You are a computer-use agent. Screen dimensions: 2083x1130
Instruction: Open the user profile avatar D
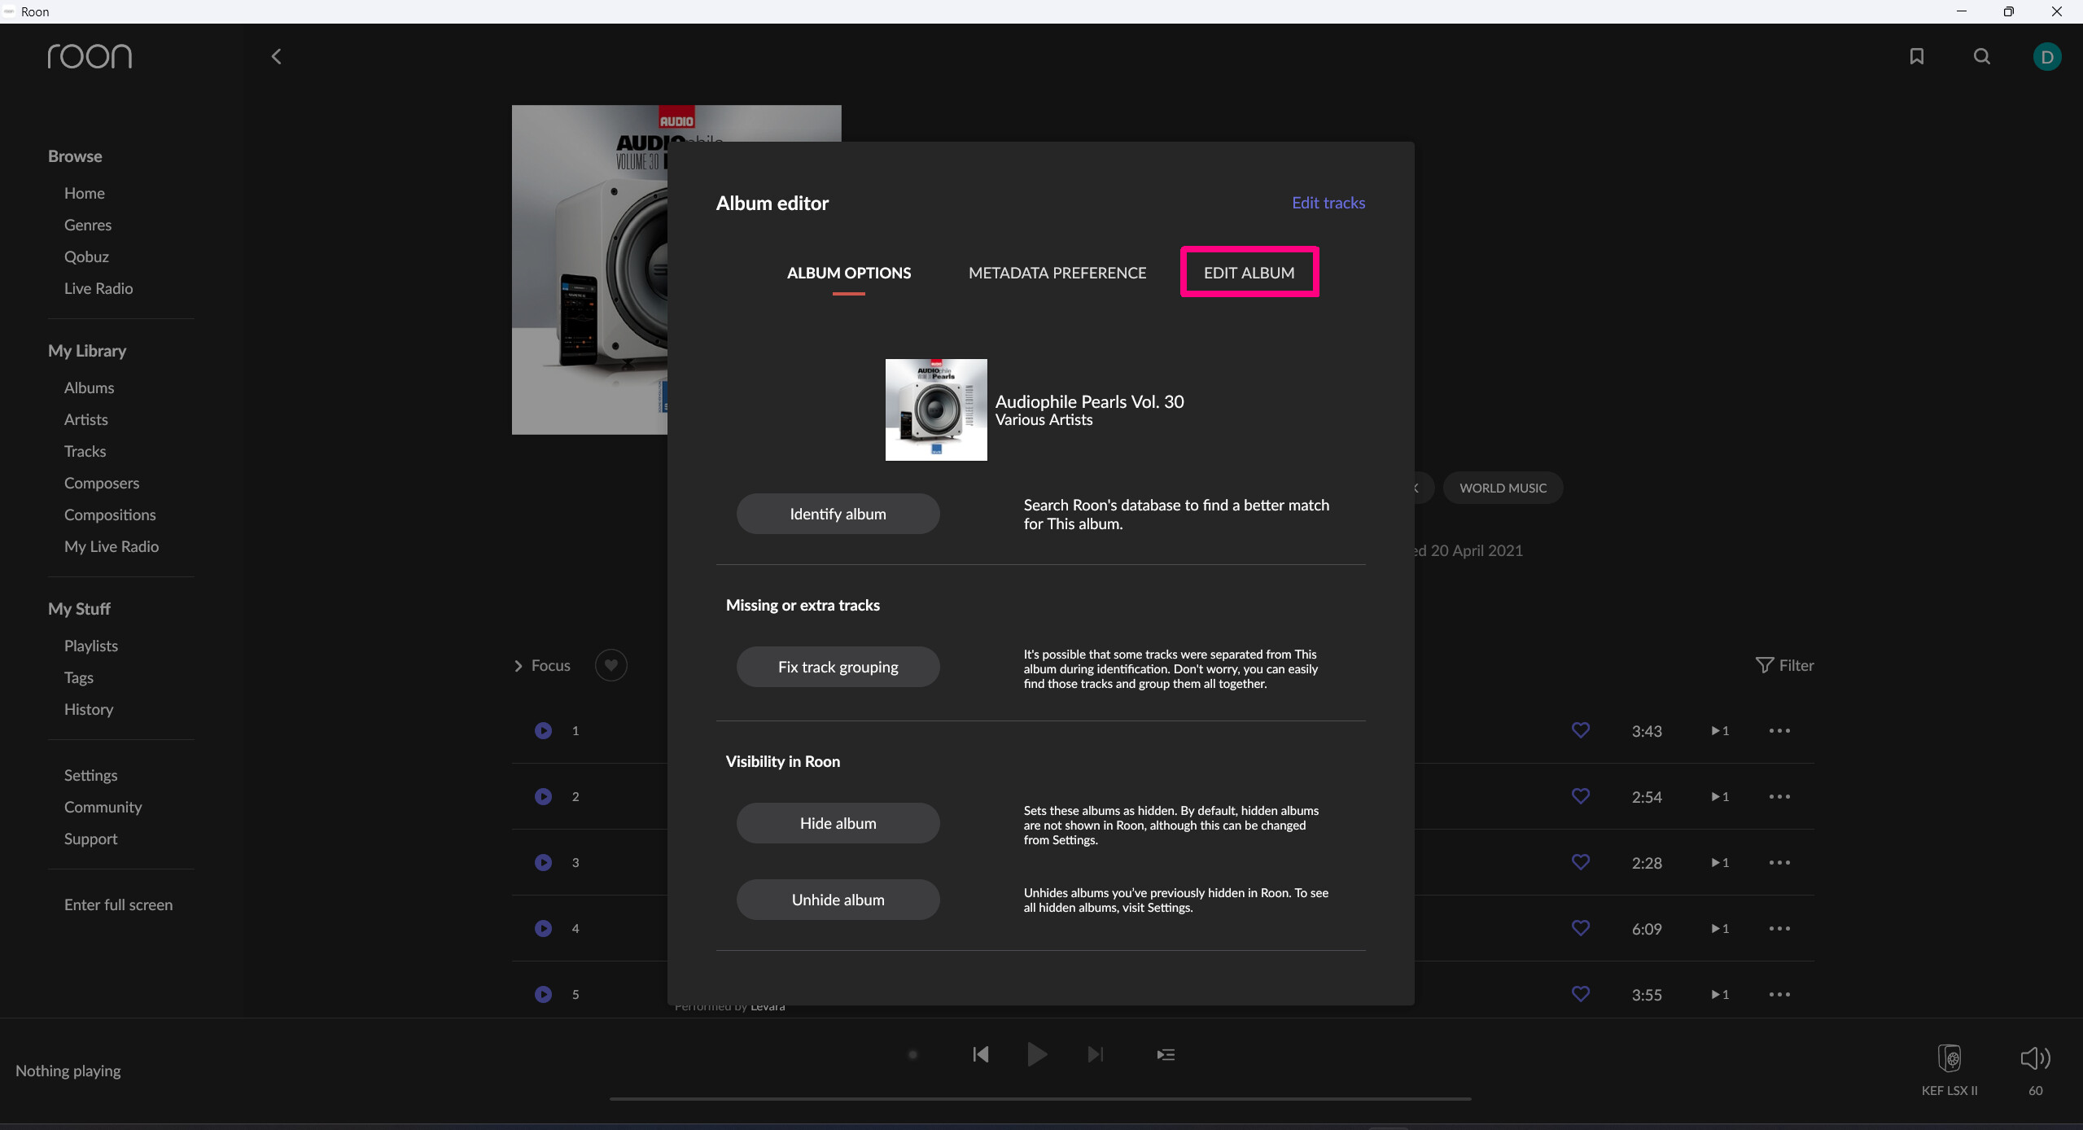[2046, 56]
